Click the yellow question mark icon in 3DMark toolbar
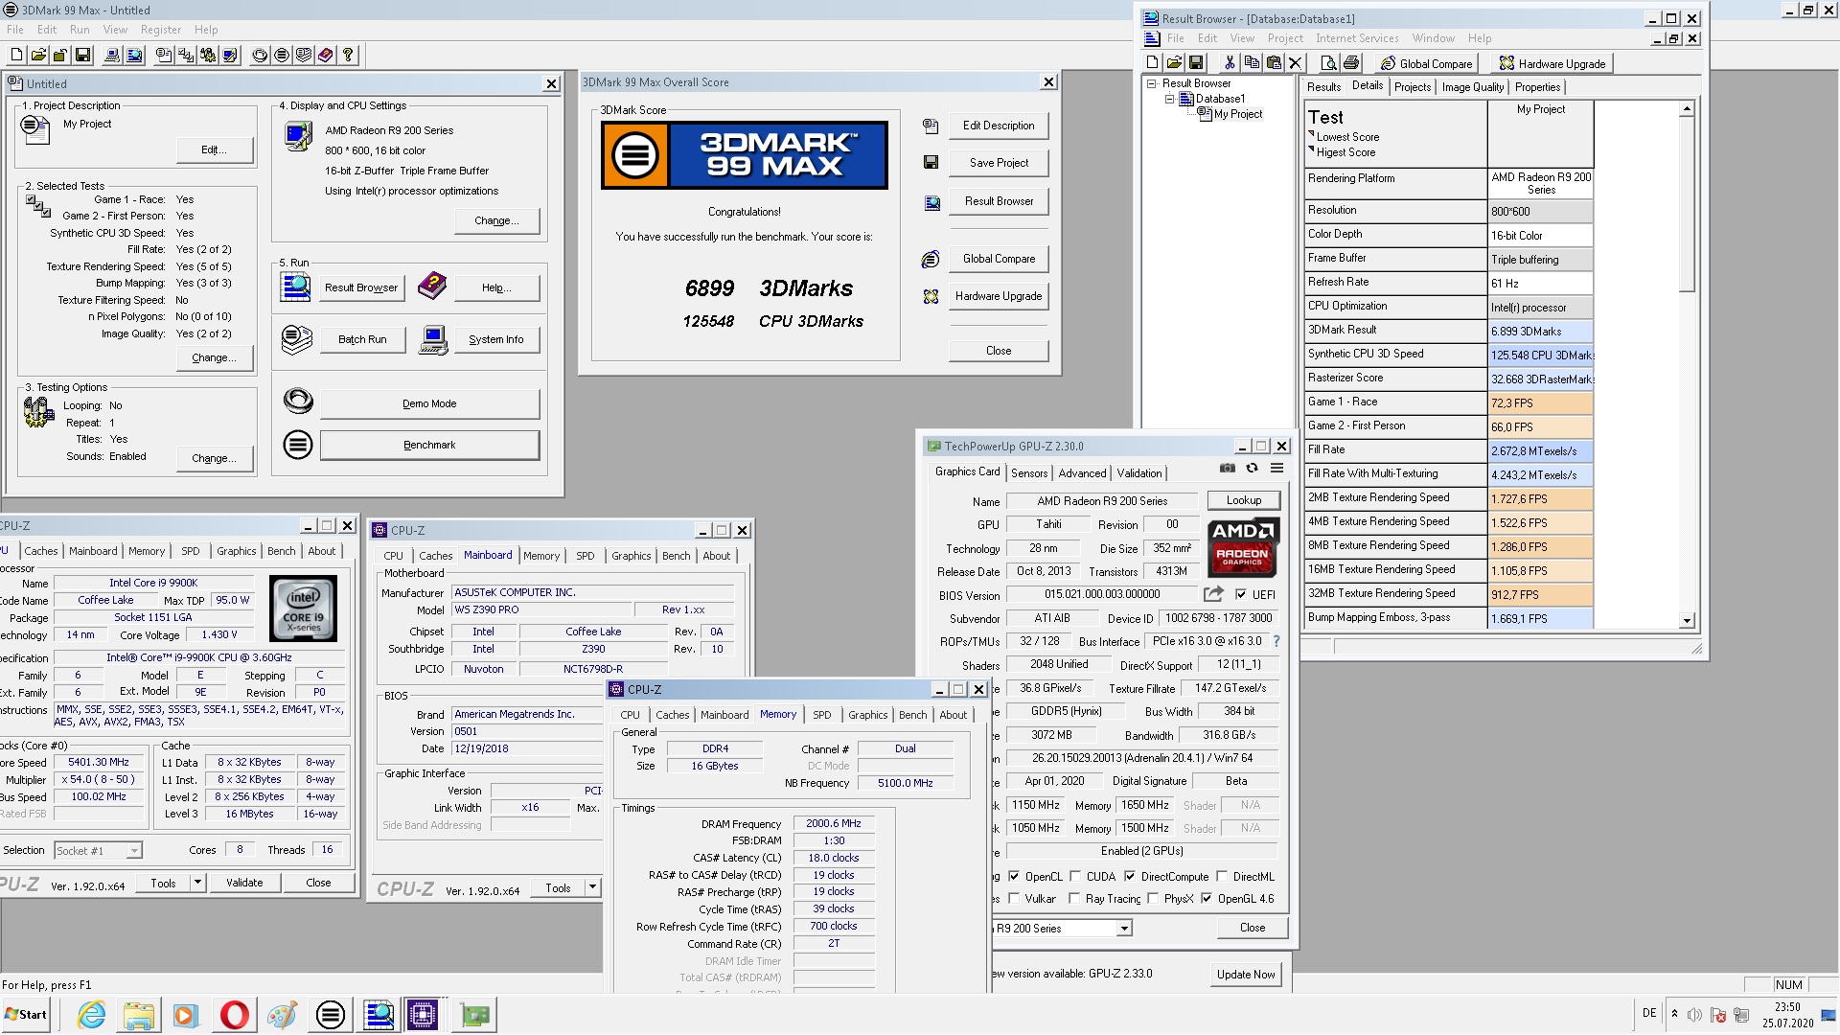This screenshot has width=1840, height=1035. coord(348,56)
